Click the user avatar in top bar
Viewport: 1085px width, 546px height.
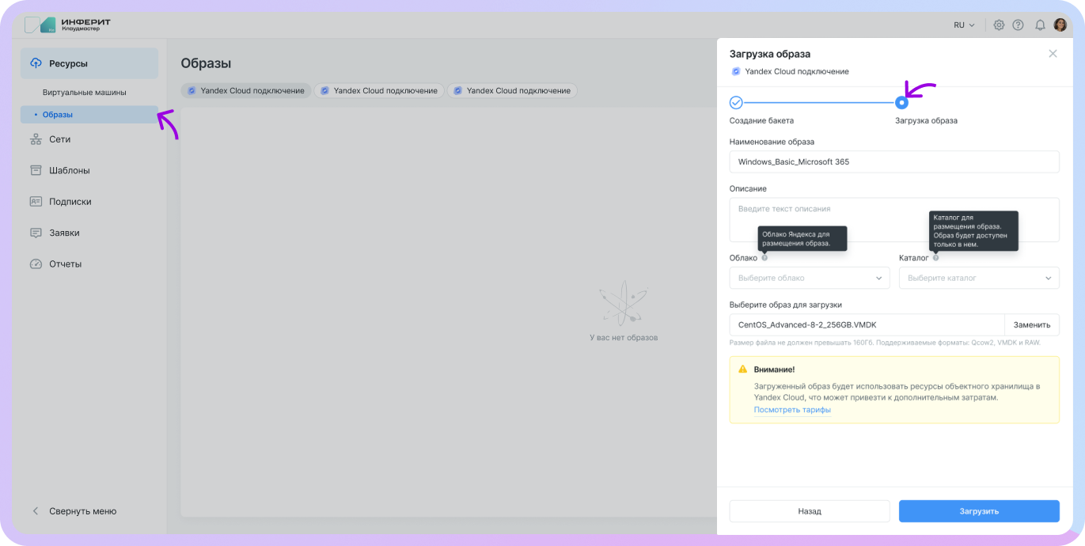coord(1060,25)
